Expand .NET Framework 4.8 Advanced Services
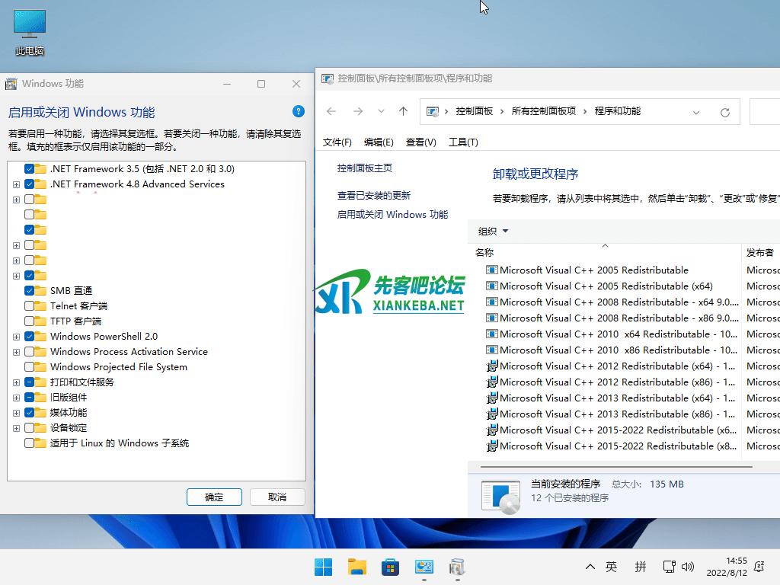Screen dimensions: 780x585 pyautogui.click(x=16, y=184)
